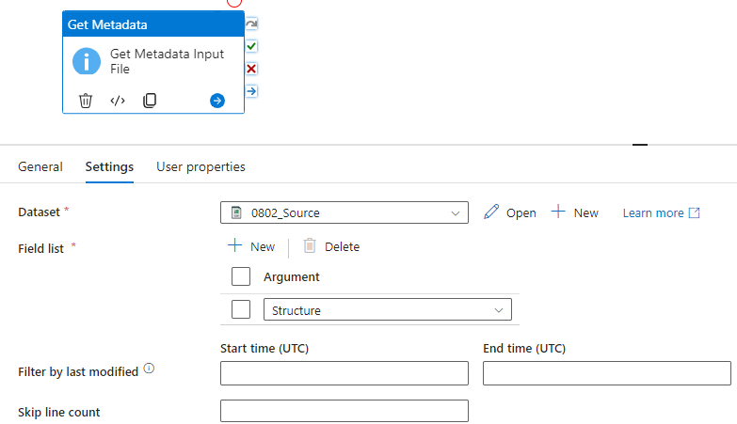Click the blue info icon in Get Metadata activity

point(87,61)
